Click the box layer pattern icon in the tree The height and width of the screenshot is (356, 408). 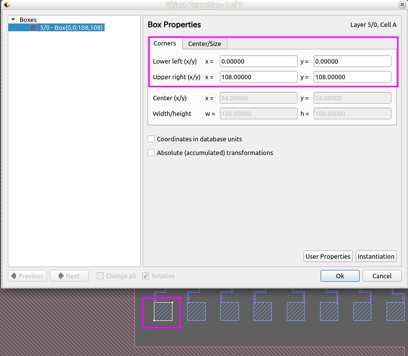33,28
